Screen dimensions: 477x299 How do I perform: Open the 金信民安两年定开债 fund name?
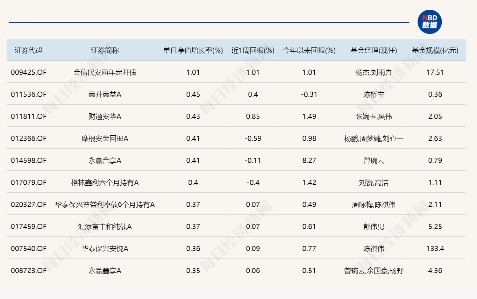105,72
